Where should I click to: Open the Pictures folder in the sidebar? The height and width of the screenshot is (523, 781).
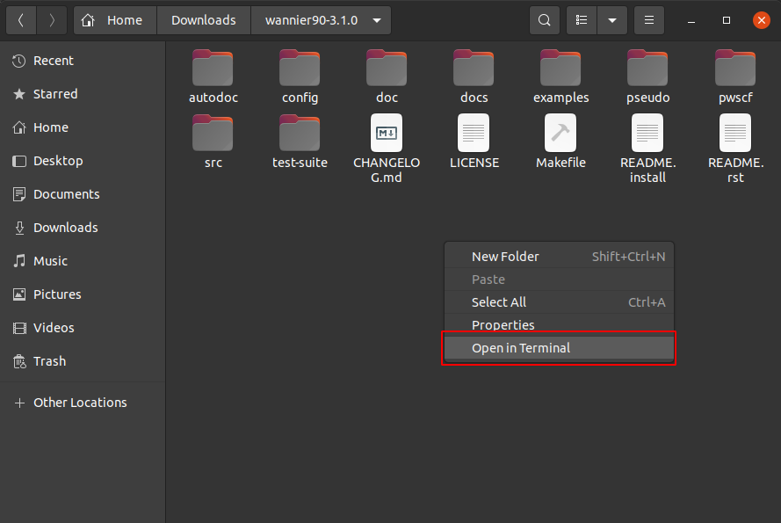click(59, 294)
